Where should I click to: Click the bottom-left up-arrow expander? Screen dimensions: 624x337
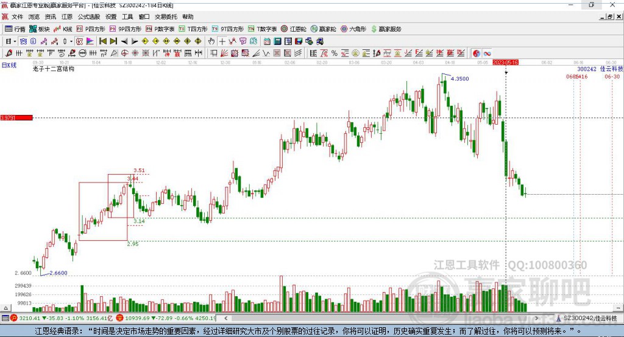(5, 308)
